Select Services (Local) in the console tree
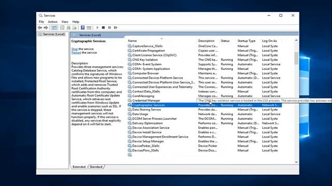The height and width of the screenshot is (186, 332). pyautogui.click(x=54, y=34)
